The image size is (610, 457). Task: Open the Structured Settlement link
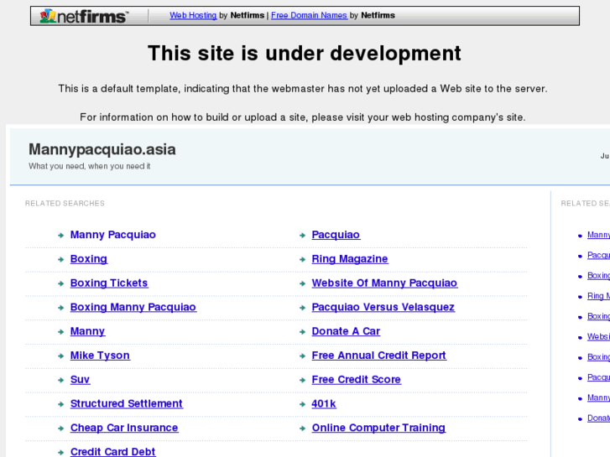point(127,403)
